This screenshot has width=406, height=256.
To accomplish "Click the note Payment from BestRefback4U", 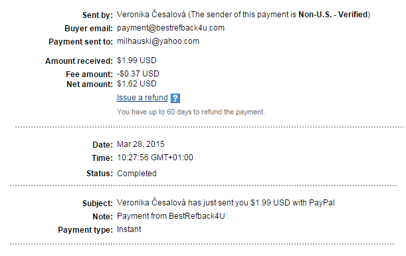I will pyautogui.click(x=171, y=216).
